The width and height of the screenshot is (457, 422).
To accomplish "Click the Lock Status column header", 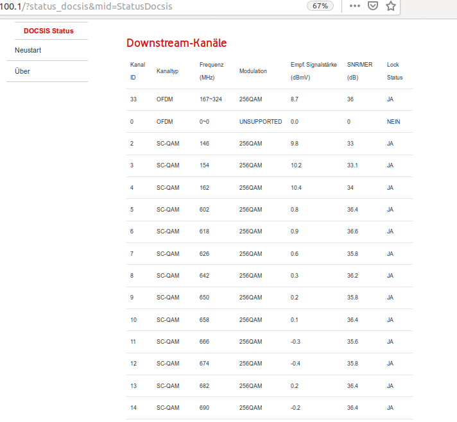I will (x=395, y=71).
